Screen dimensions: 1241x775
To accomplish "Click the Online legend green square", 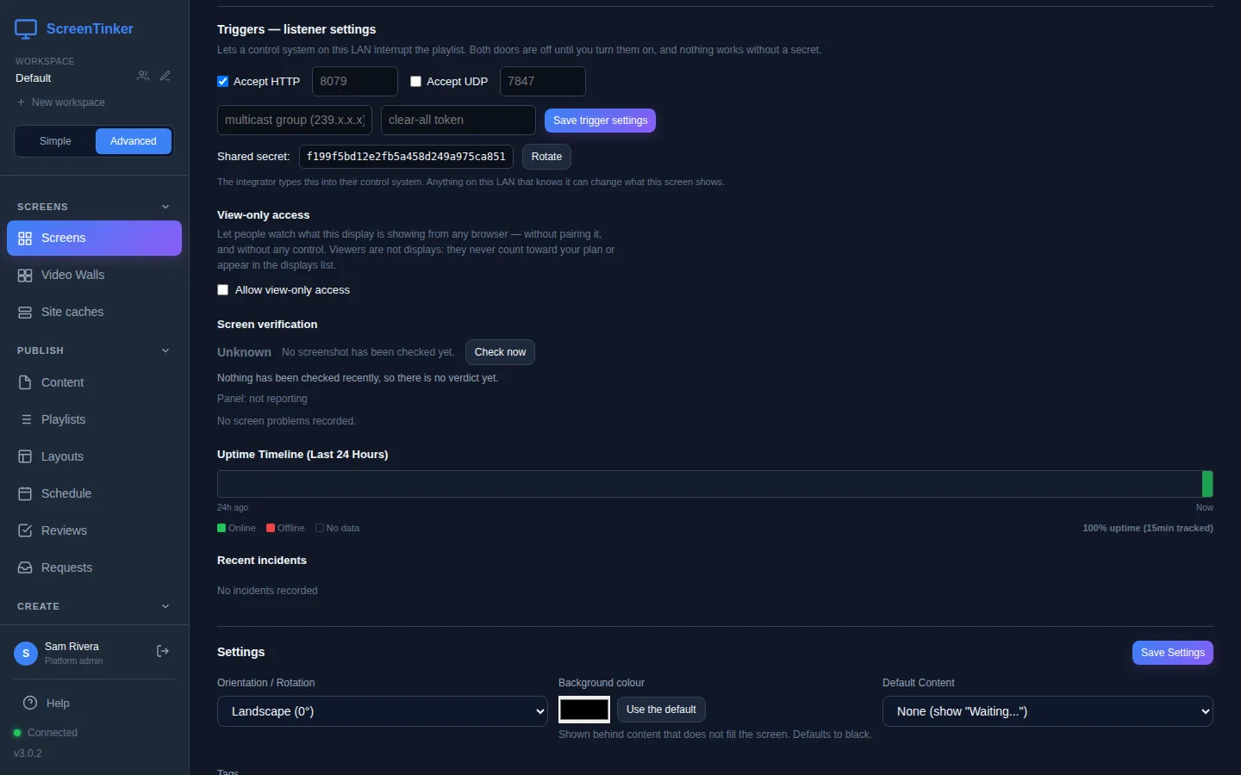I will point(221,528).
